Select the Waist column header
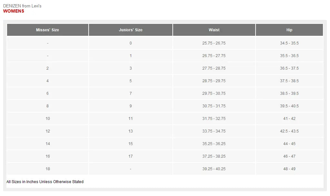Image resolution: width=330 pixels, height=196 pixels. [214, 30]
